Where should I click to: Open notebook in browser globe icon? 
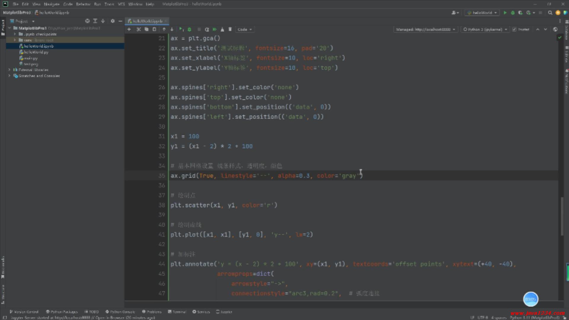pyautogui.click(x=555, y=29)
